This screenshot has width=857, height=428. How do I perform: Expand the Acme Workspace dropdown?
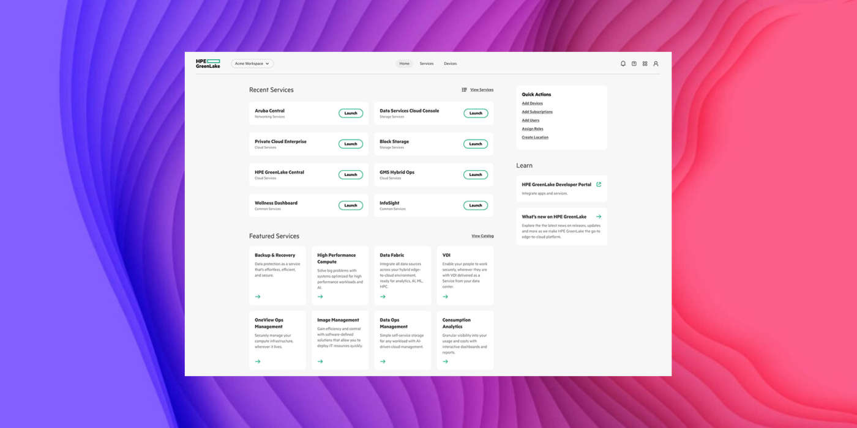tap(252, 64)
